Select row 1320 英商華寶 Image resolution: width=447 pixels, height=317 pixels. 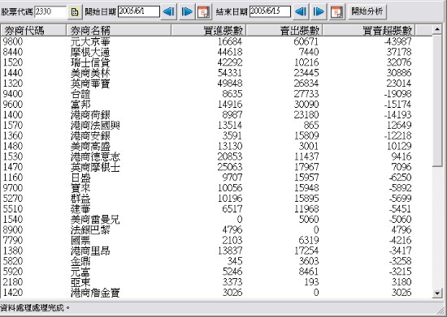pyautogui.click(x=216, y=84)
